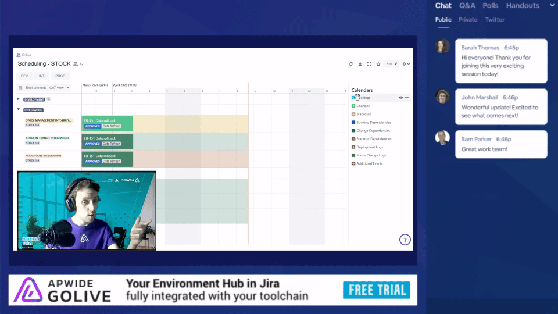Toggle the Blackouts calendar checkbox
Image resolution: width=558 pixels, height=314 pixels.
(x=353, y=114)
